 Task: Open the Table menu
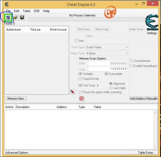click(27, 11)
